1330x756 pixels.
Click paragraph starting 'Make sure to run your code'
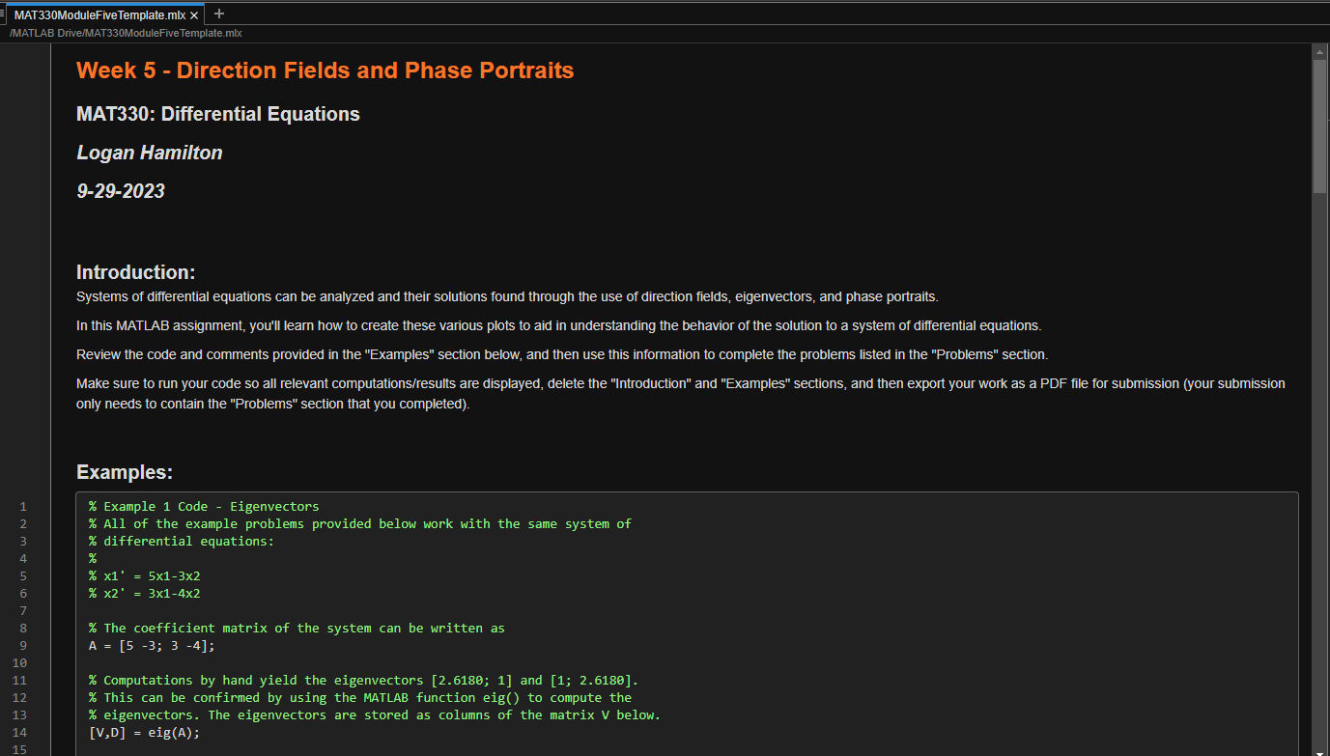click(681, 394)
